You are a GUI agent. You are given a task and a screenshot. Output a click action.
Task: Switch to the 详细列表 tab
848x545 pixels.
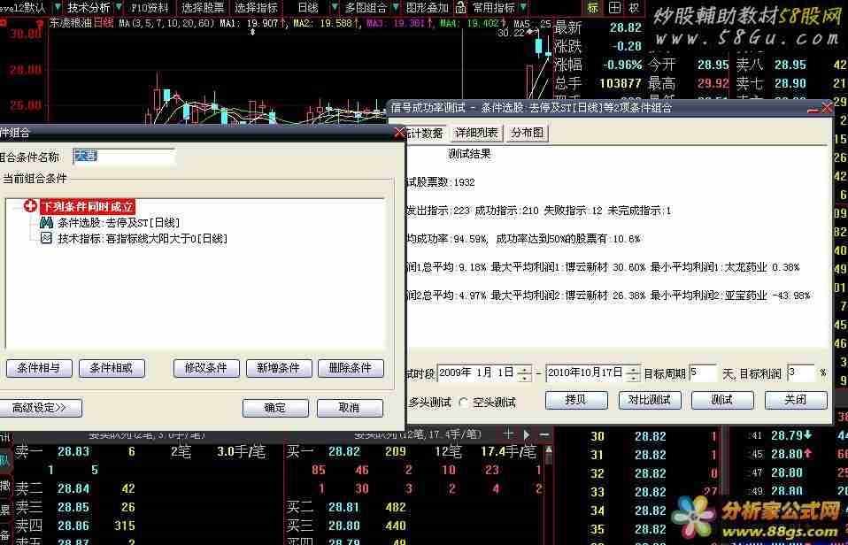(x=476, y=133)
